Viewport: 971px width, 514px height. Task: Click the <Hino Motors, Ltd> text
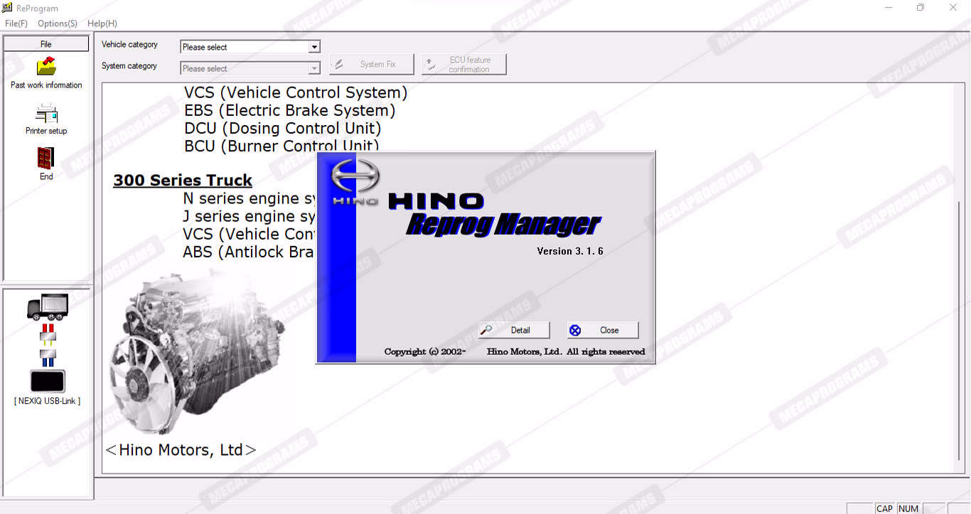[181, 450]
